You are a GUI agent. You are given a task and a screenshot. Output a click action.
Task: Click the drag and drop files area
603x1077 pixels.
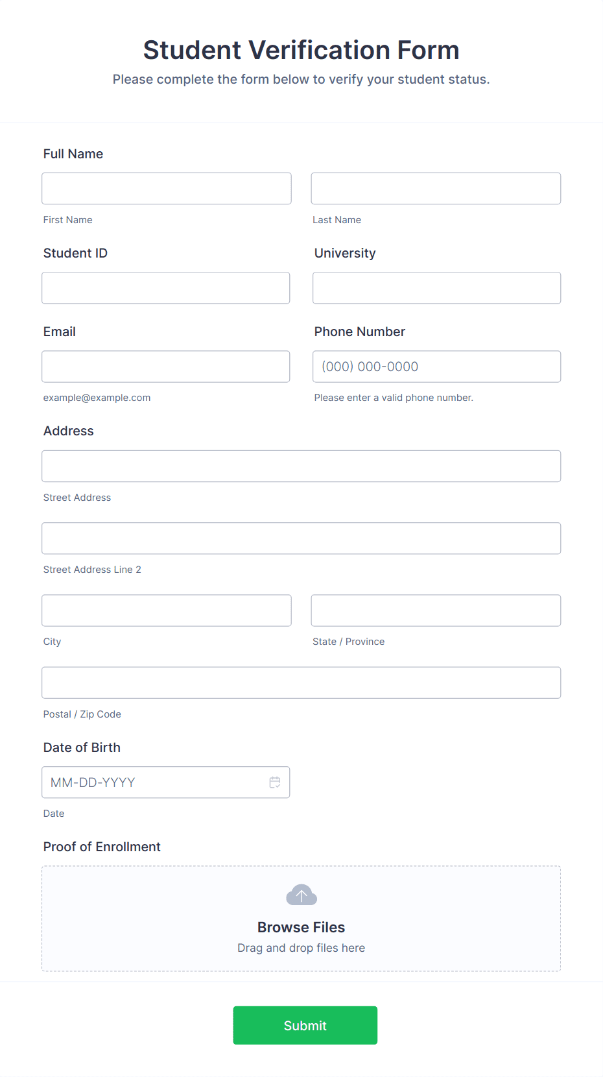point(301,947)
